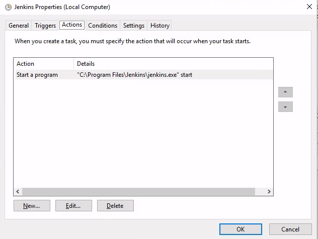
Task: Move selected action up with arrow button
Action: [285, 92]
